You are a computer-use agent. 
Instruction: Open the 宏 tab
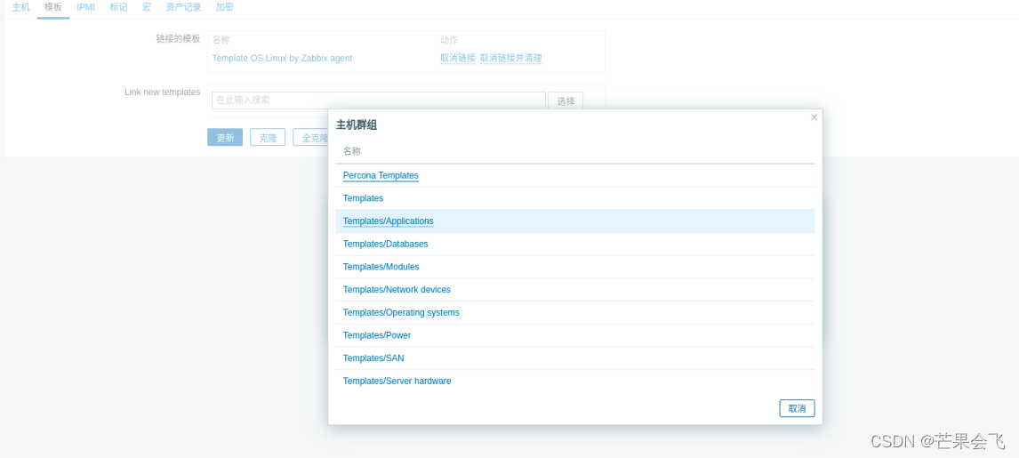coord(147,7)
